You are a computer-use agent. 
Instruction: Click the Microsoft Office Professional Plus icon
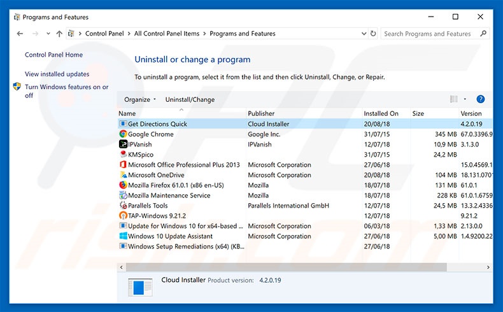(x=123, y=164)
